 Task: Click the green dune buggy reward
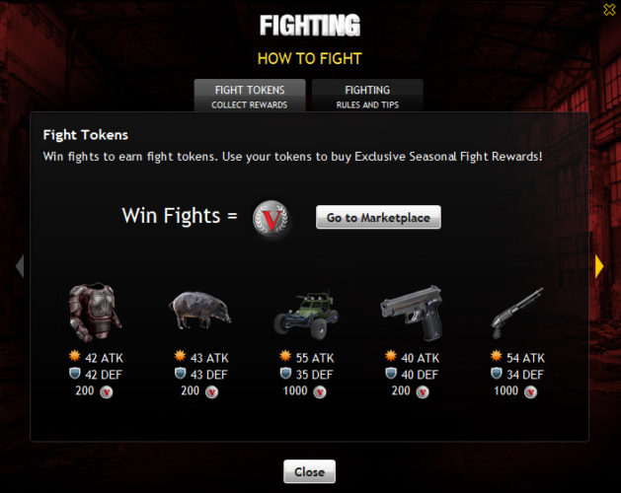point(306,316)
